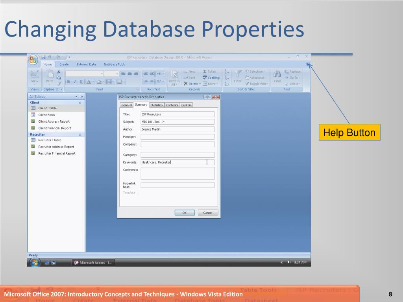Click the Comments text box
This screenshot has width=403, height=302.
coord(177,173)
